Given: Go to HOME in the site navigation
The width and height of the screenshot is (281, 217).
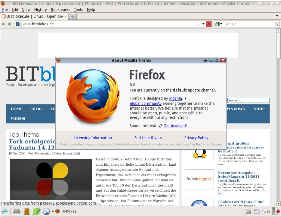Looking at the screenshot, I should point(17,109).
